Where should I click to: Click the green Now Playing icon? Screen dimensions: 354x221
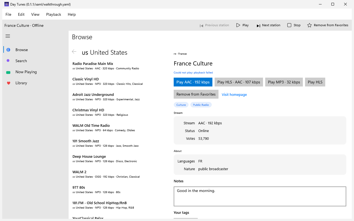click(x=8, y=72)
